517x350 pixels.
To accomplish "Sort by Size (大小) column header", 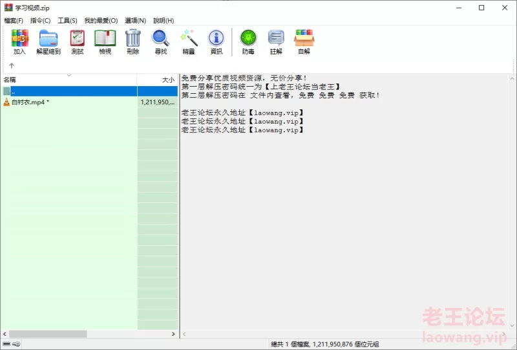I will point(158,80).
